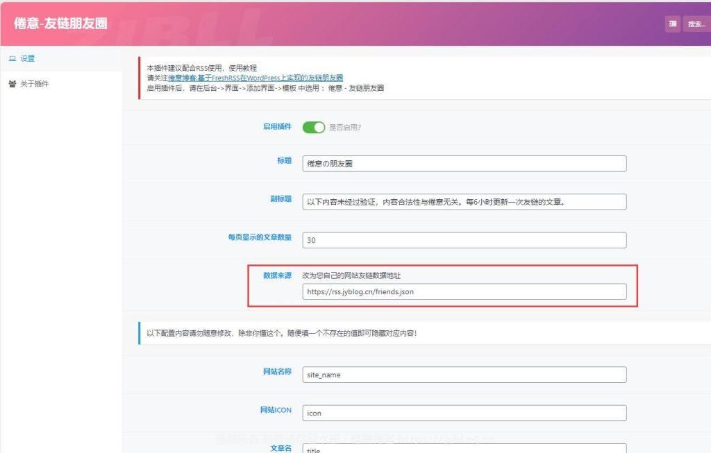Toggle the 启用插件 enable plugin switch

(x=314, y=128)
